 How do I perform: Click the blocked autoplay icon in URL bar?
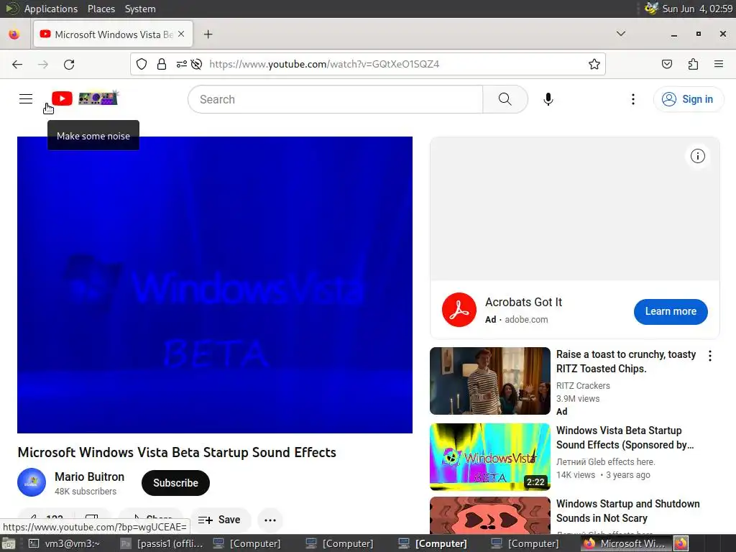point(197,64)
